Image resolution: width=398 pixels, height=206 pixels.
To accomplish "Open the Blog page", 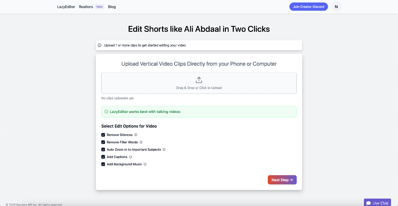I will [112, 7].
